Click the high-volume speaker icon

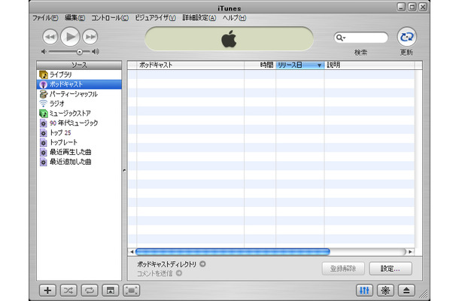coord(96,52)
